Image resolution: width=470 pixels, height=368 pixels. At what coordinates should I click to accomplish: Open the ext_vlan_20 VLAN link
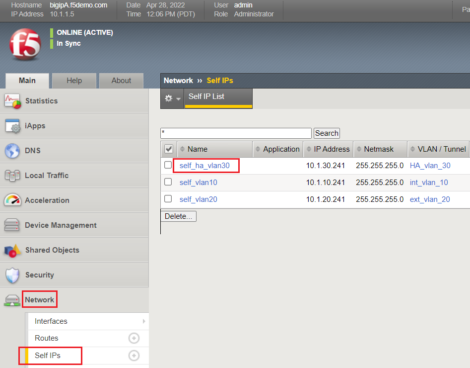pyautogui.click(x=430, y=199)
